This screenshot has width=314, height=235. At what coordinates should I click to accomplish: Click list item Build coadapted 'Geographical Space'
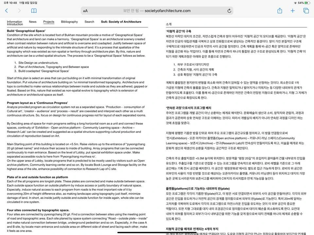coord(44,71)
